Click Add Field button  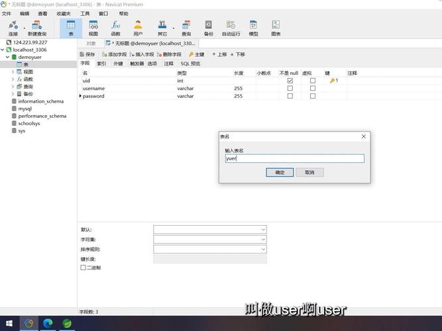click(x=114, y=54)
